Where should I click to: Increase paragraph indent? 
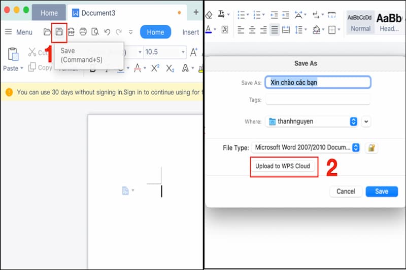[x=285, y=15]
